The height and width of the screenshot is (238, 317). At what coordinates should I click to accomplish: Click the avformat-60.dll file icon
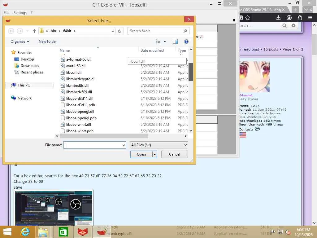coord(63,59)
